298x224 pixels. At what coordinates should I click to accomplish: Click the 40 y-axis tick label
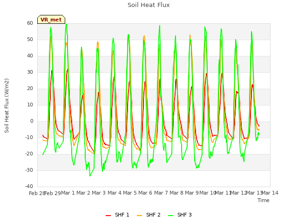click(30, 56)
